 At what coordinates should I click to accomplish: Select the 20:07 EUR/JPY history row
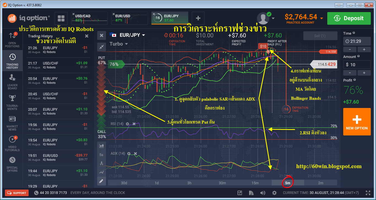coord(58,111)
